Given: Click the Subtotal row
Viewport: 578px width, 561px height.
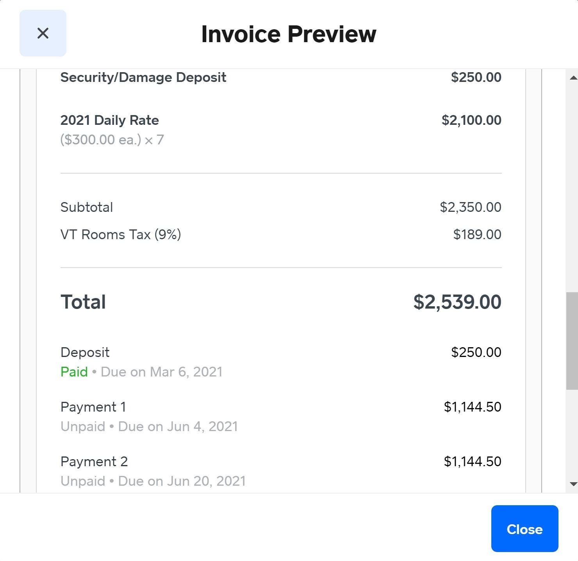Looking at the screenshot, I should tap(86, 207).
